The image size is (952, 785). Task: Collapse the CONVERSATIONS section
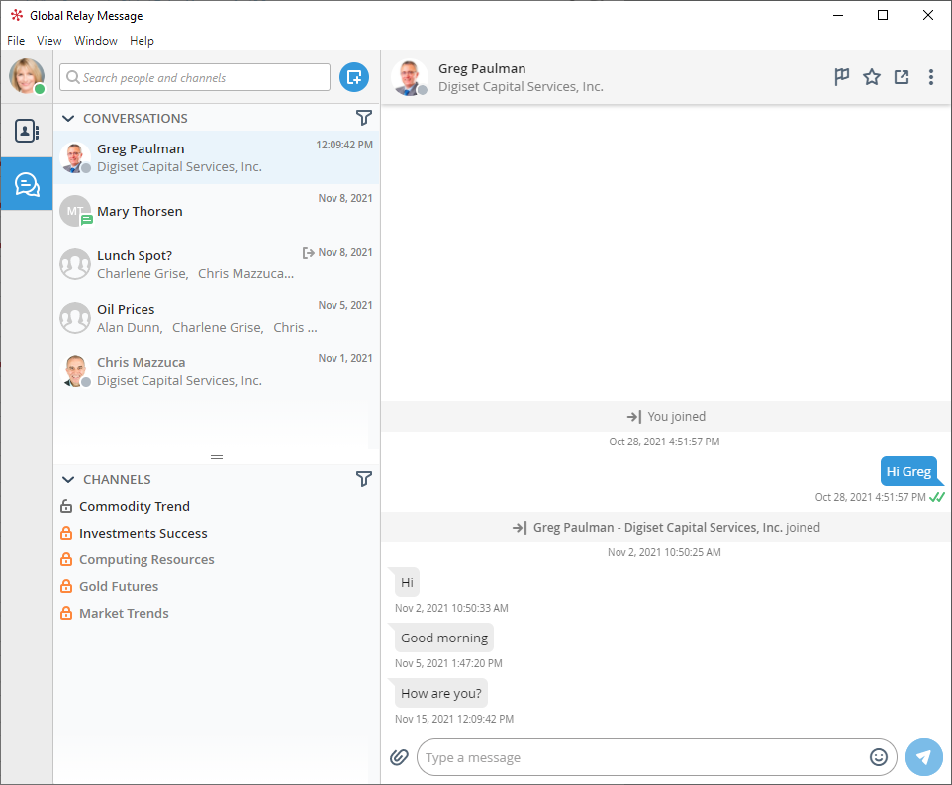point(67,117)
